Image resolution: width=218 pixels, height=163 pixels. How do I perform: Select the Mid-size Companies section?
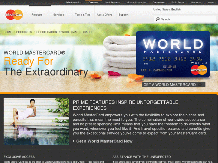(136, 2)
